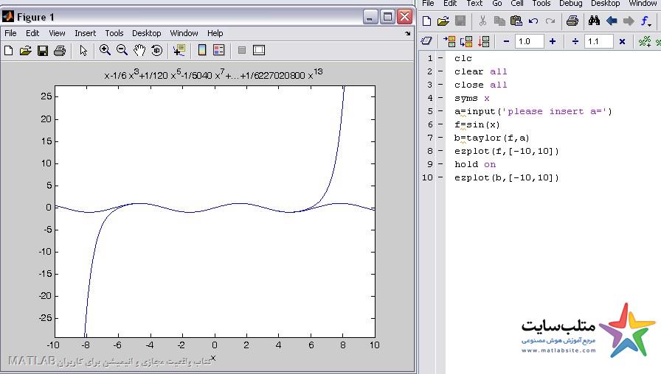Enable the Data Cursor tool
This screenshot has width=661, height=374.
179,51
